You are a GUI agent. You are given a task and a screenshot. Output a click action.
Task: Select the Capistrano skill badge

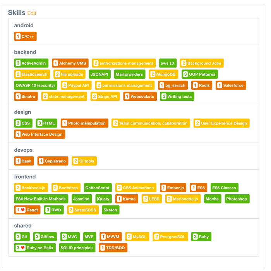[53, 161]
